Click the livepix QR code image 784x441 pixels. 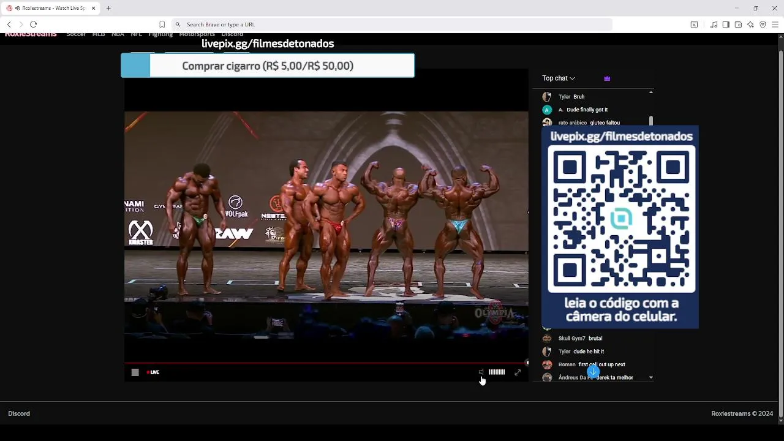click(621, 219)
